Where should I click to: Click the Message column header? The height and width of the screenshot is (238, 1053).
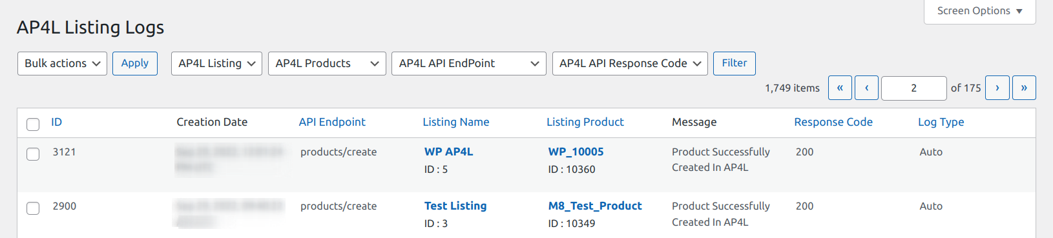[694, 122]
